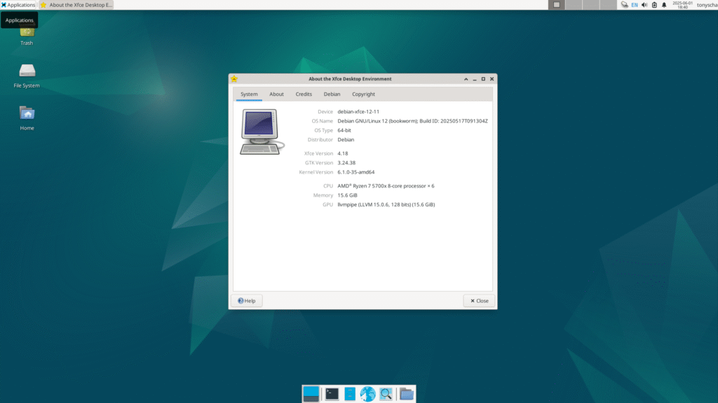Image resolution: width=718 pixels, height=403 pixels.
Task: Open notifications bell icon
Action: (x=664, y=5)
